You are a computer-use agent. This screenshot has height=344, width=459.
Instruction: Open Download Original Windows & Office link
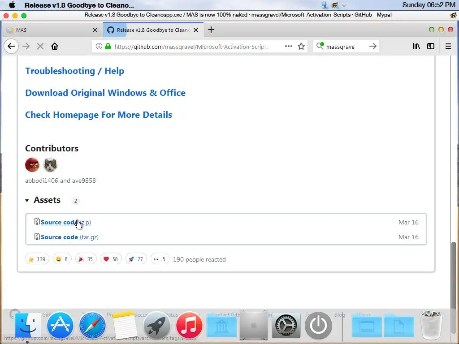point(105,93)
